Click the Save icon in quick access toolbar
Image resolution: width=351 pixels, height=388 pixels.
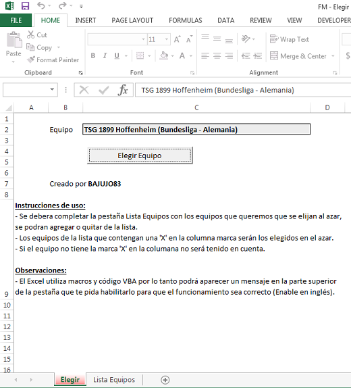coord(25,6)
